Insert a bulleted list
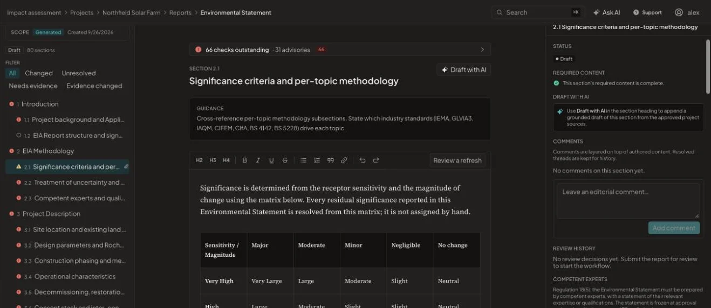Image resolution: width=711 pixels, height=308 pixels. 303,160
